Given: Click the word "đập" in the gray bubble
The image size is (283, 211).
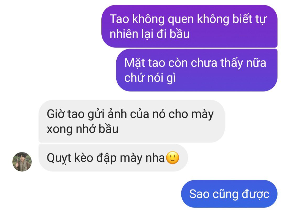Looking at the screenshot, I should (106, 158).
